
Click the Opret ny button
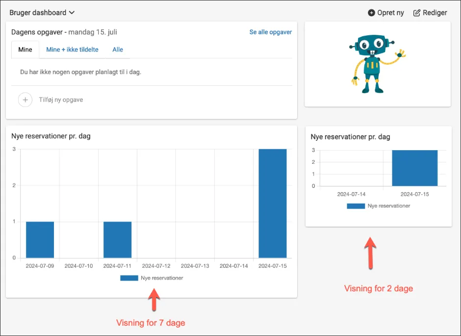[x=386, y=13]
